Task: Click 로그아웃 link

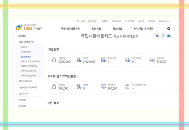Action: pyautogui.click(x=130, y=21)
